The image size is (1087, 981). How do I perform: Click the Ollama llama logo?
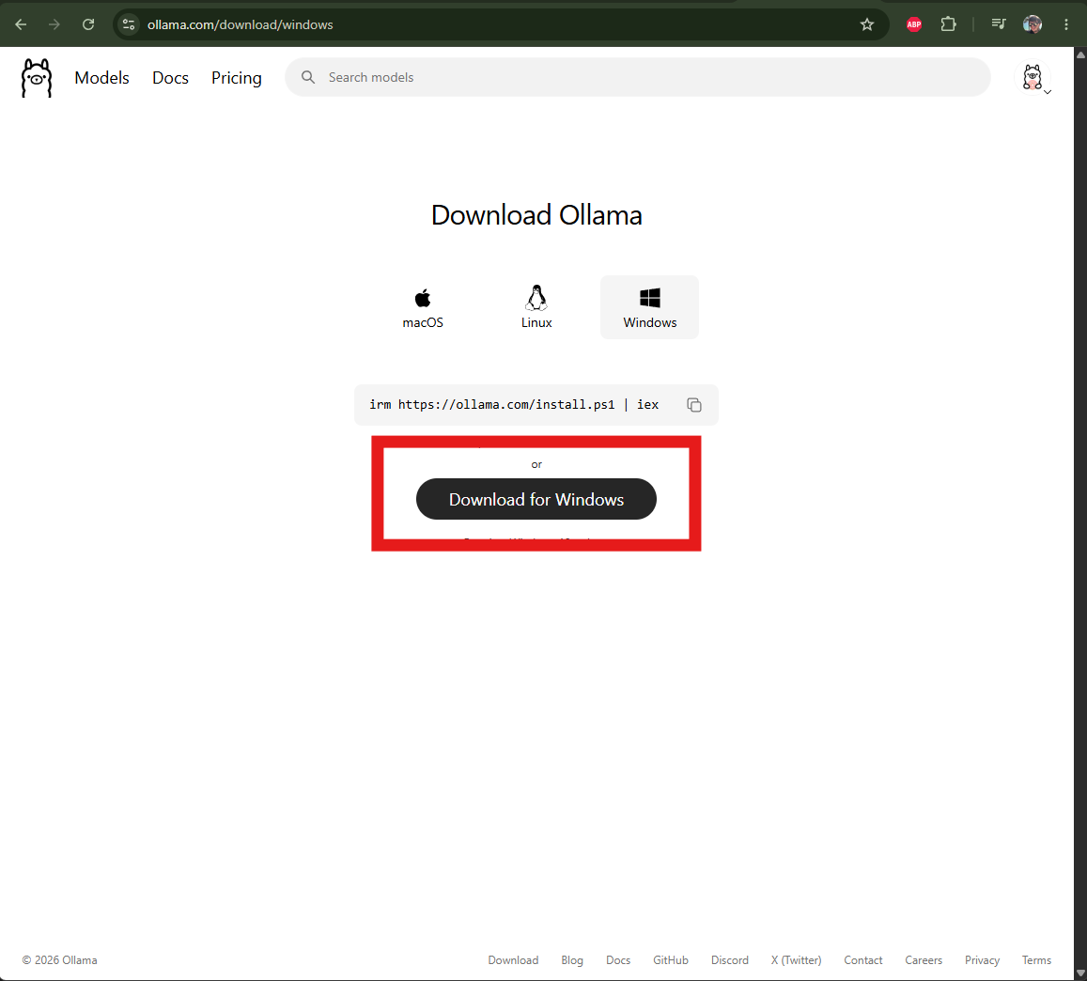click(36, 78)
